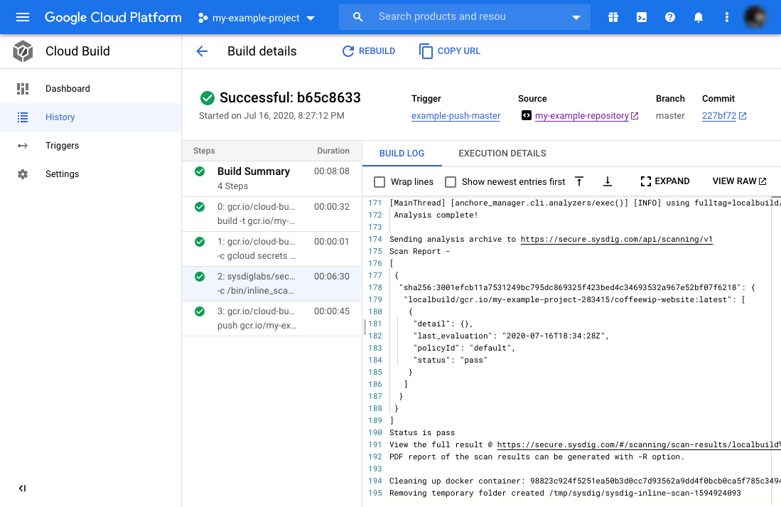
Task: Open the gift free trial icon
Action: [x=613, y=18]
